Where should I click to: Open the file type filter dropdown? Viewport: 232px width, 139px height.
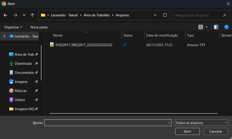pos(202,123)
